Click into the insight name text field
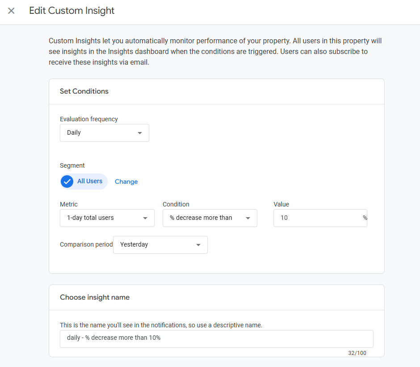Viewport: 420px width, 367px height. pos(216,338)
